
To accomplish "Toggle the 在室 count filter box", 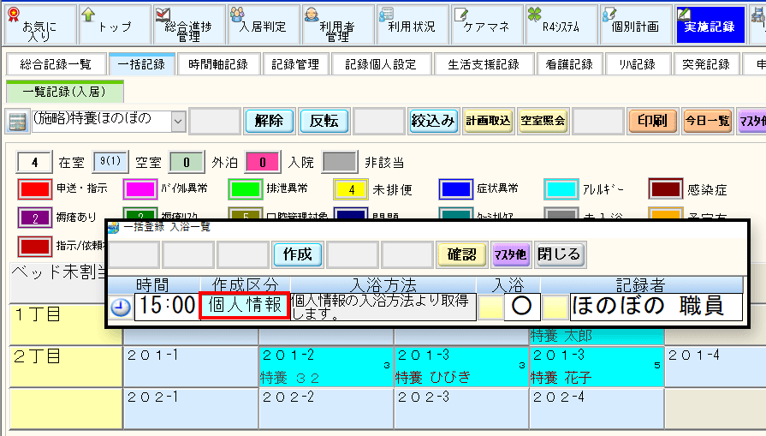I will pyautogui.click(x=35, y=161).
